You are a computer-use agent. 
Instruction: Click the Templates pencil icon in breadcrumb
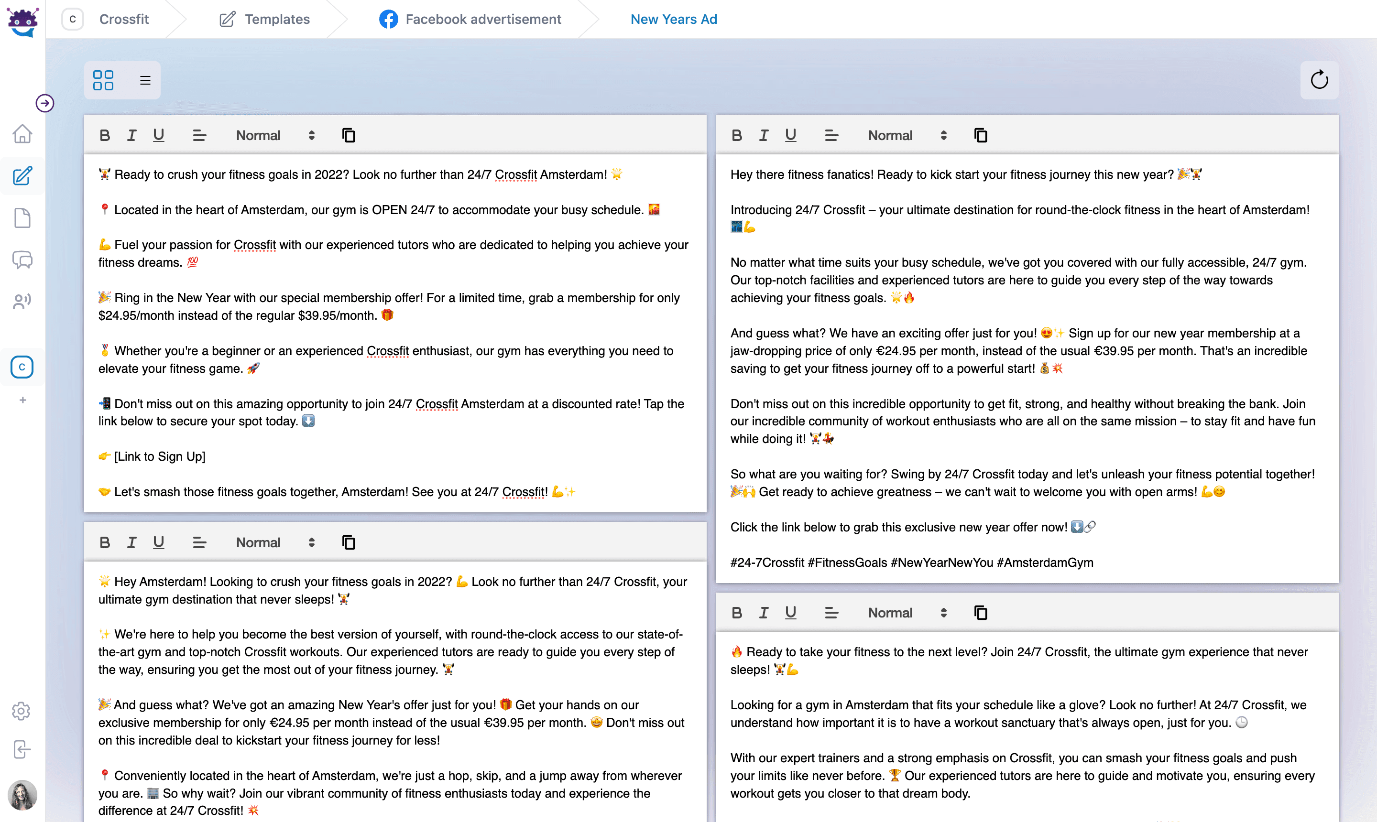coord(227,19)
